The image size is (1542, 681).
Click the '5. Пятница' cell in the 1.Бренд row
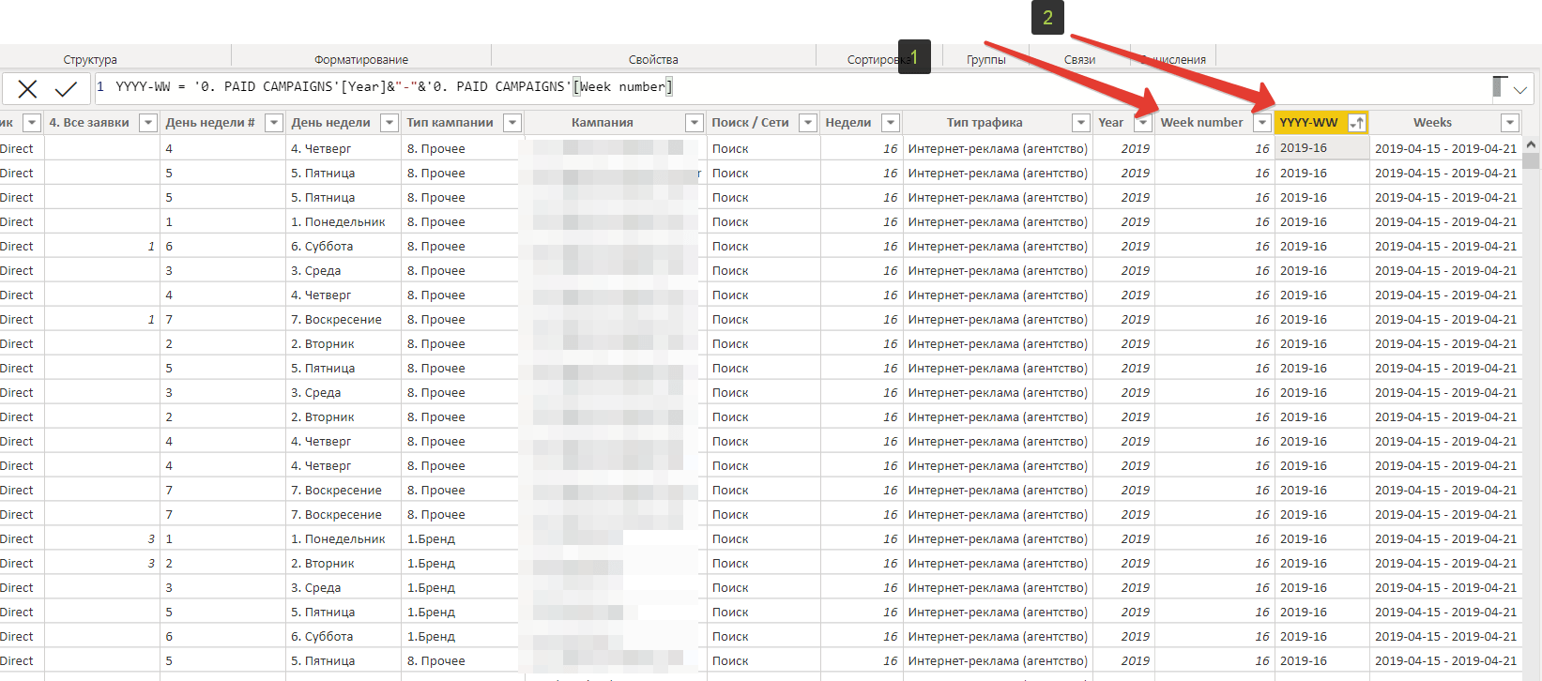pyautogui.click(x=344, y=613)
